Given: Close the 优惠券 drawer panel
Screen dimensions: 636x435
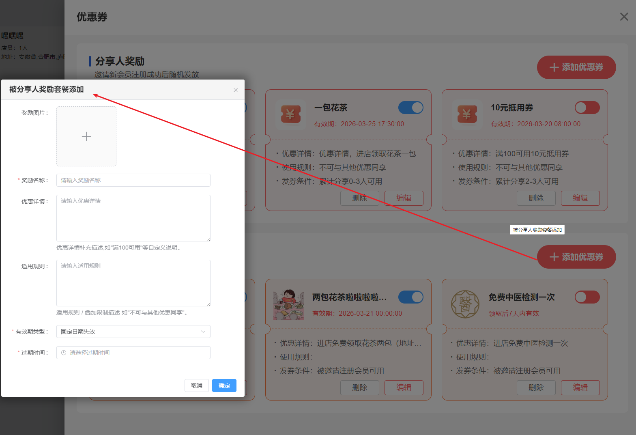Looking at the screenshot, I should coord(624,17).
